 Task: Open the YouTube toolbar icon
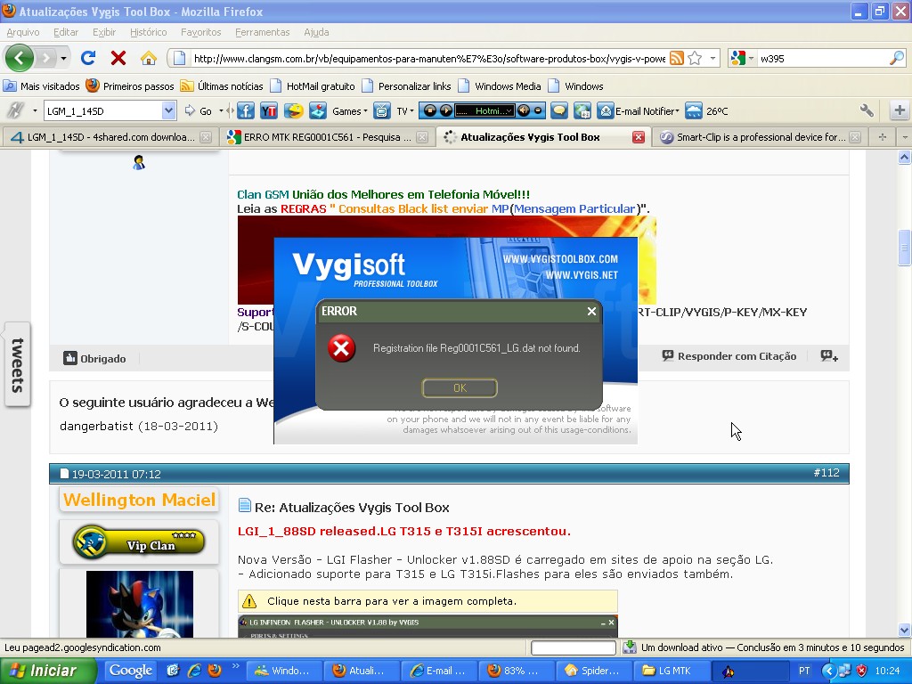click(269, 110)
